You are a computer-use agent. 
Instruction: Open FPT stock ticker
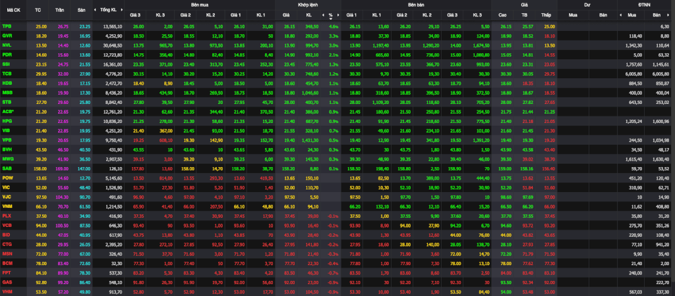click(x=7, y=272)
